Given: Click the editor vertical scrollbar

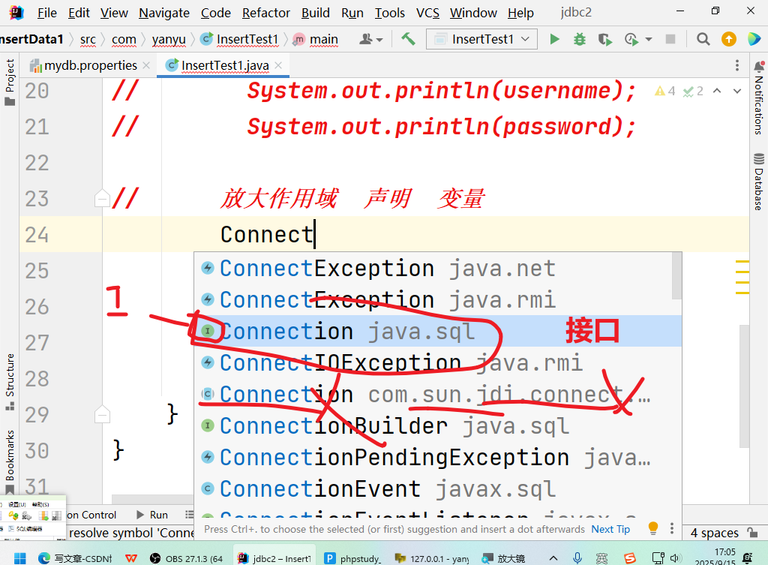Looking at the screenshot, I should 745,386.
